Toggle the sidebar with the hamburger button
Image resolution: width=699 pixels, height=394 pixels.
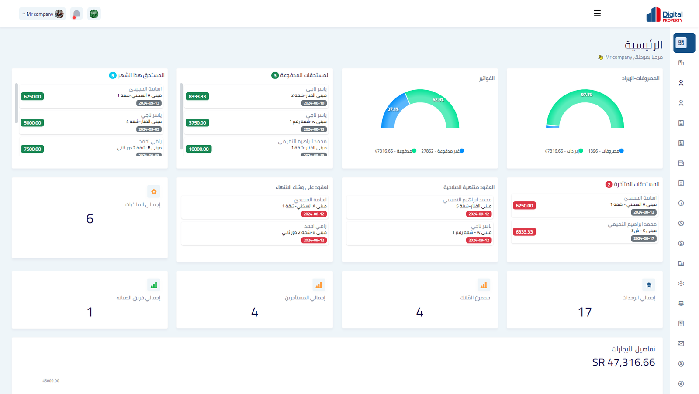(597, 14)
